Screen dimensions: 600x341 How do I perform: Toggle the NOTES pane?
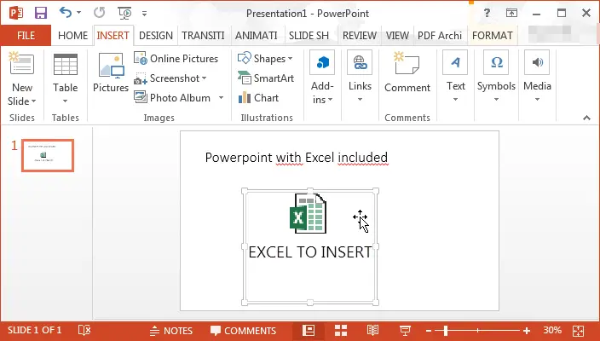[171, 331]
